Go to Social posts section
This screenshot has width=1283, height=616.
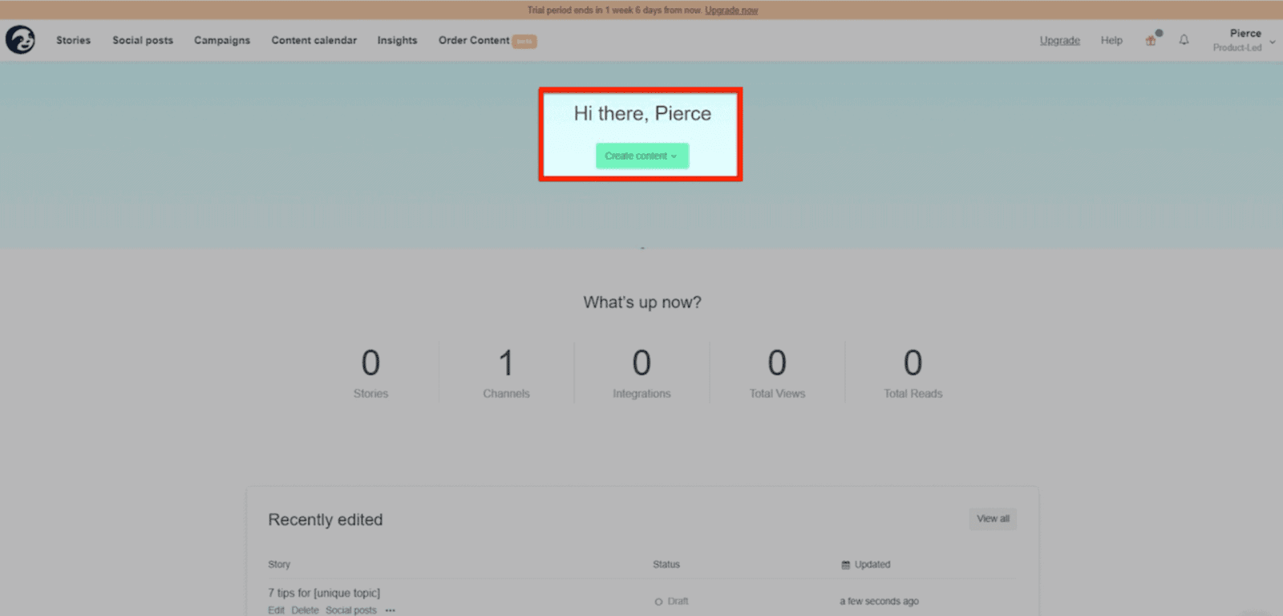click(143, 40)
